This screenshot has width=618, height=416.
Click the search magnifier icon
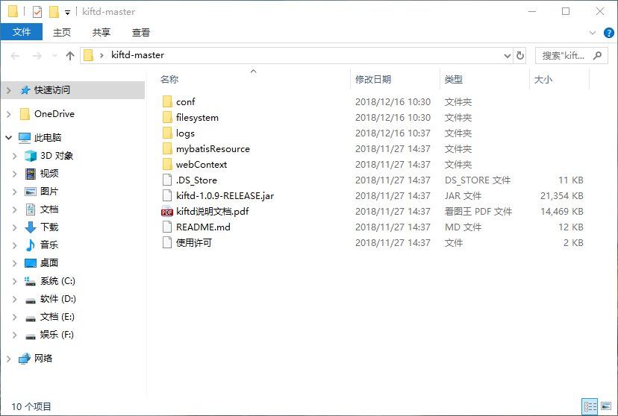coord(598,55)
